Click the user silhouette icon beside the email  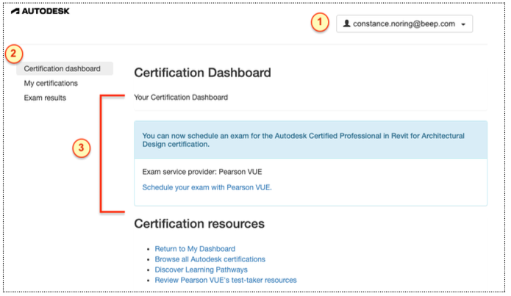click(346, 24)
